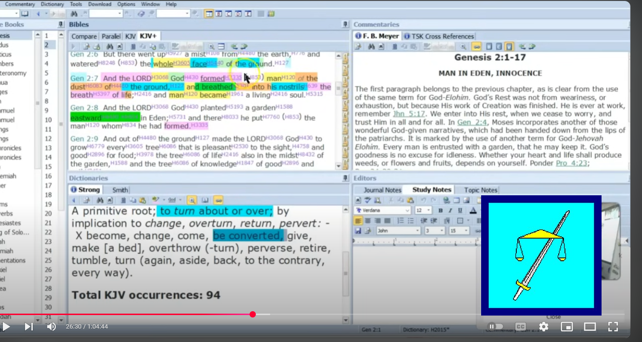
Task: Click the binoculars icon in Dictionaries toolbar
Action: pos(101,200)
